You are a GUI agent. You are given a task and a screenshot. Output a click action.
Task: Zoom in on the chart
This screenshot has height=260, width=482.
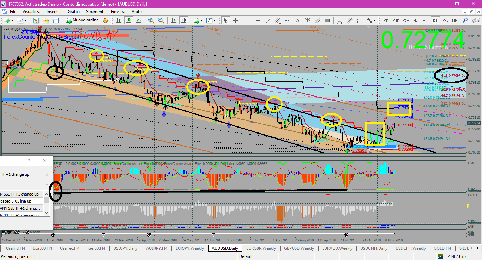[151, 20]
